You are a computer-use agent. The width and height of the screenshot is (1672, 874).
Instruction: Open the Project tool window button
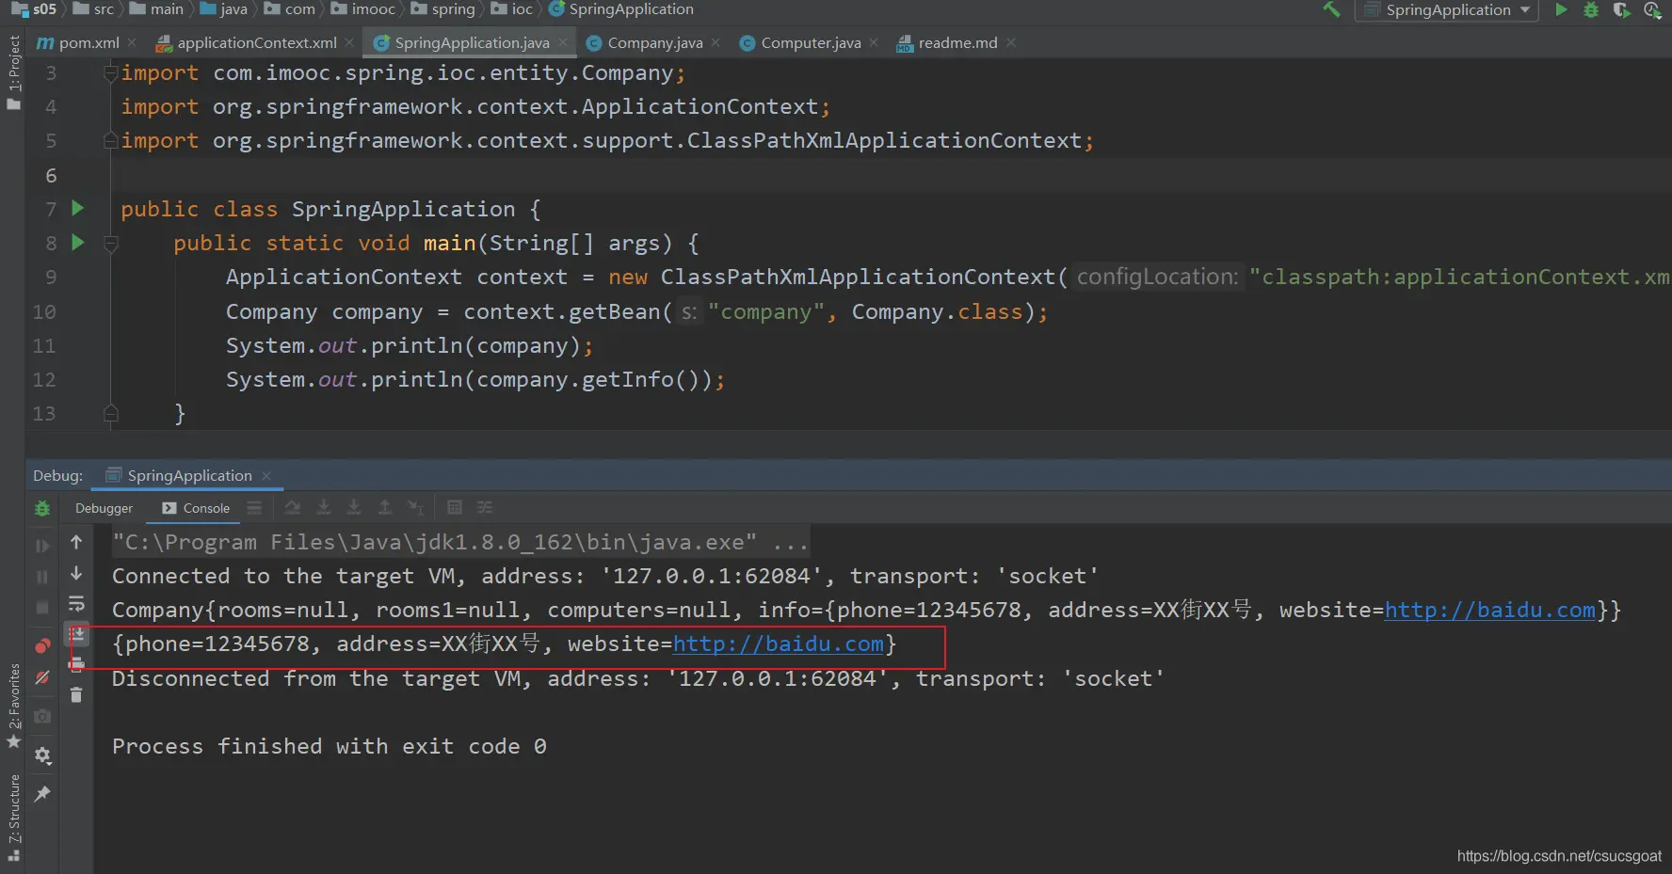13,71
